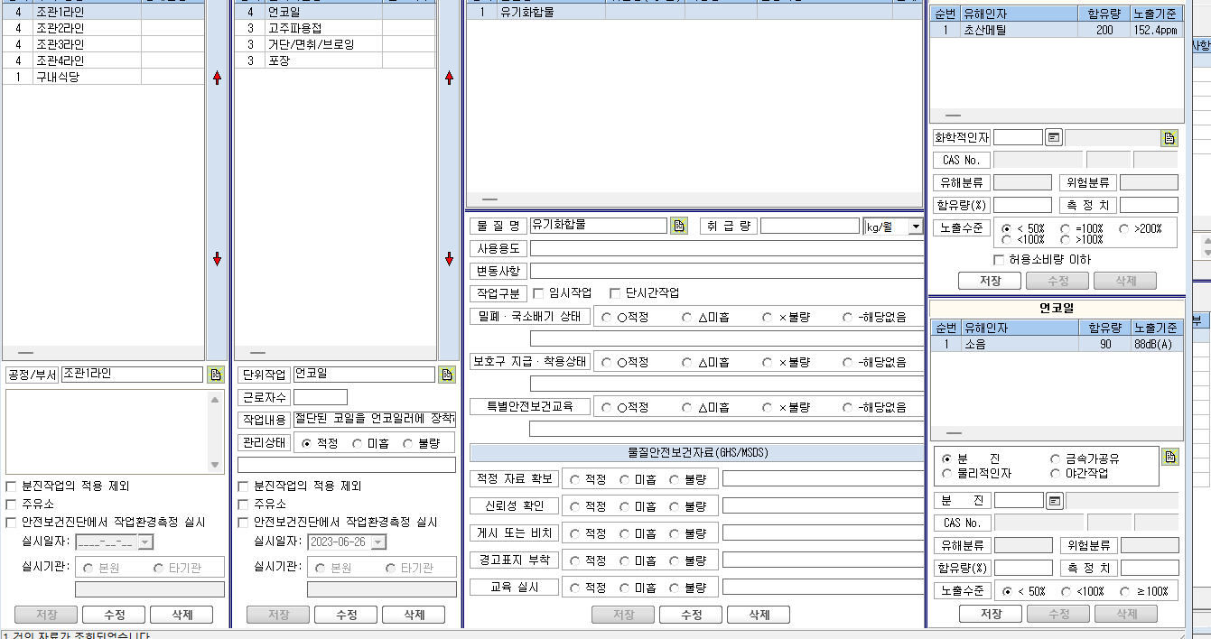Open the lookup icon next to 공정/부서 field
The width and height of the screenshot is (1211, 639).
coord(216,375)
